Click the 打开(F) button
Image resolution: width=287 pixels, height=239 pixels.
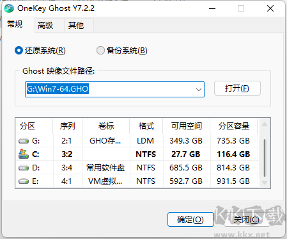tap(237, 88)
